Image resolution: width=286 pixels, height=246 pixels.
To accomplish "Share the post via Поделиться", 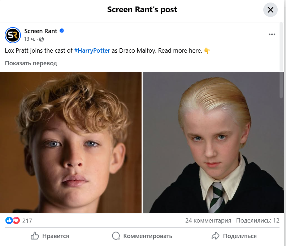I will (234, 236).
